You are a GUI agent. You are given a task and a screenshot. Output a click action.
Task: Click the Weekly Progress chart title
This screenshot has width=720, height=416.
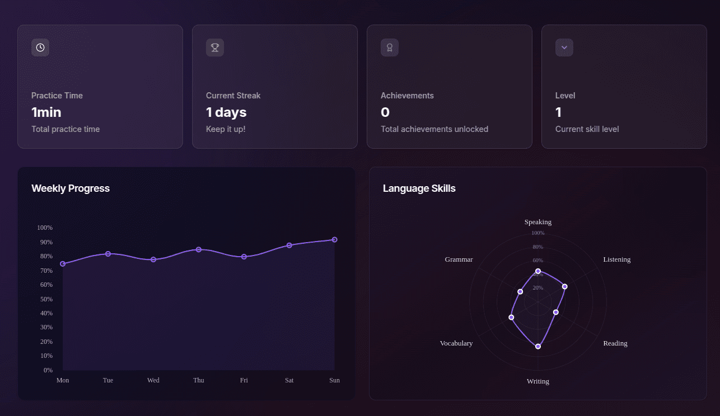pos(71,188)
